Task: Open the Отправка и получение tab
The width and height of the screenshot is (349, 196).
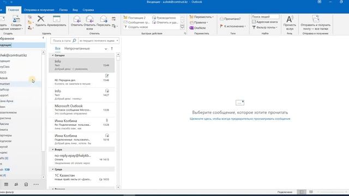Action: tap(39, 10)
